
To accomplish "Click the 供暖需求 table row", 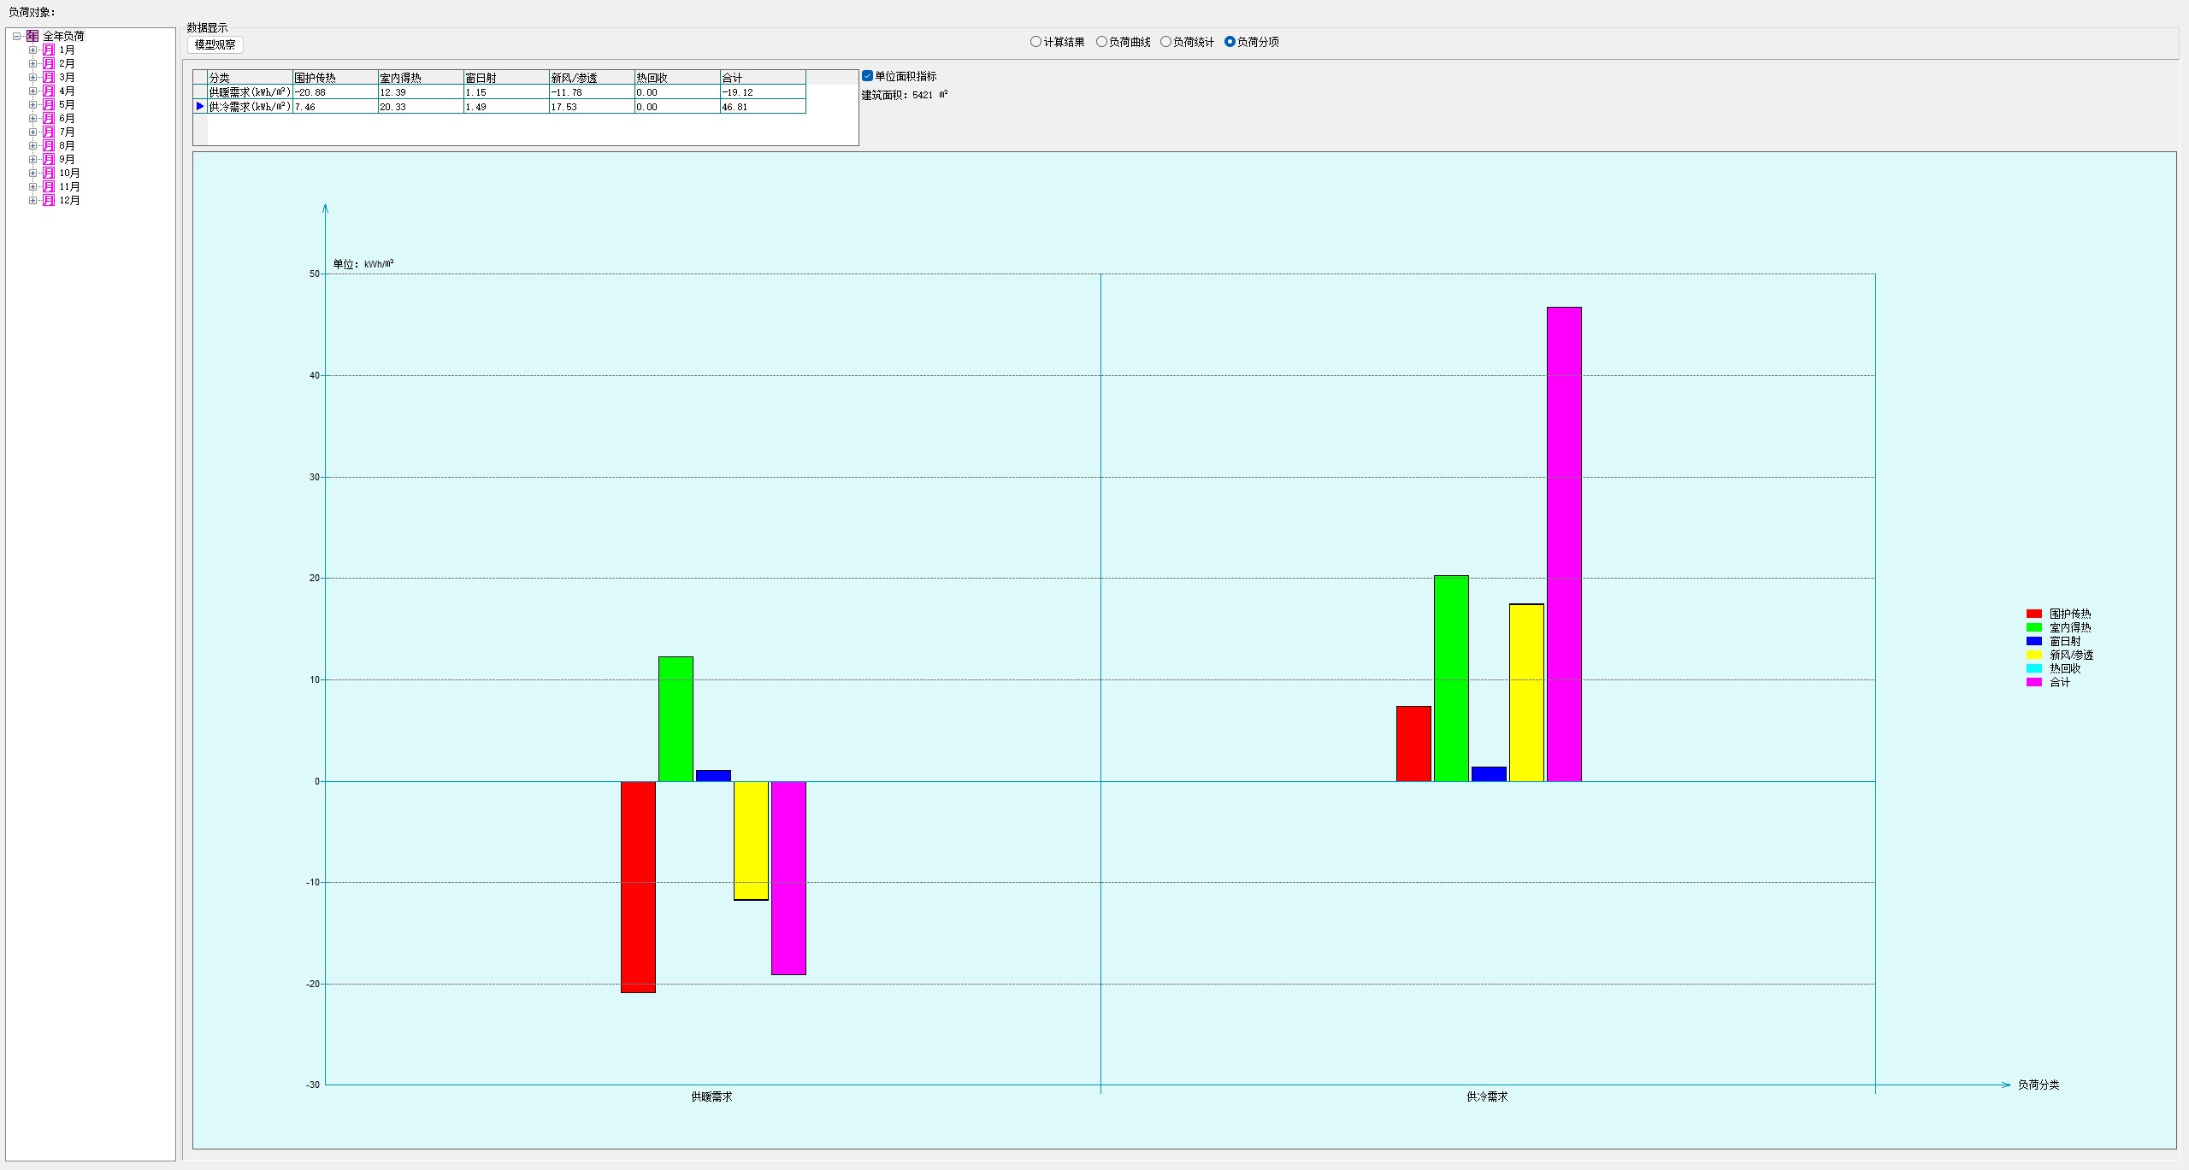I will (x=250, y=92).
